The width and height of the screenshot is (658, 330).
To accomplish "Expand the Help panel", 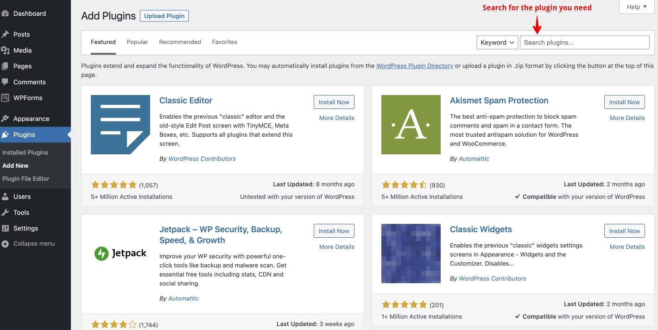I will coord(636,6).
